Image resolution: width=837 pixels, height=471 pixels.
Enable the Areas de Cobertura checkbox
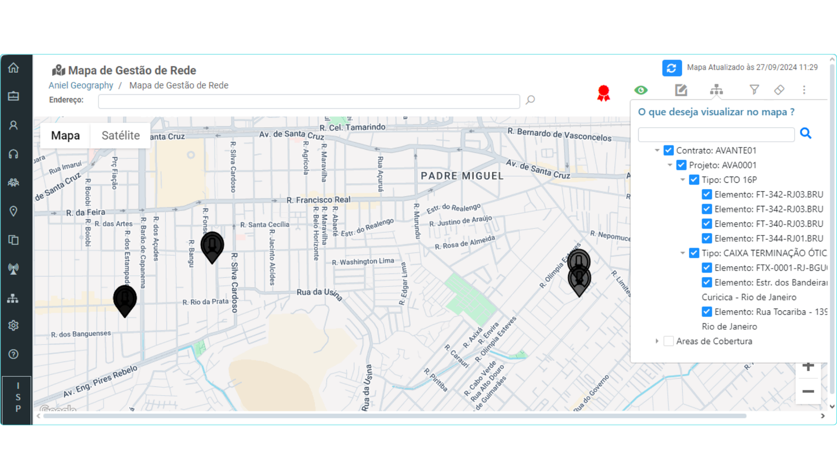tap(669, 341)
